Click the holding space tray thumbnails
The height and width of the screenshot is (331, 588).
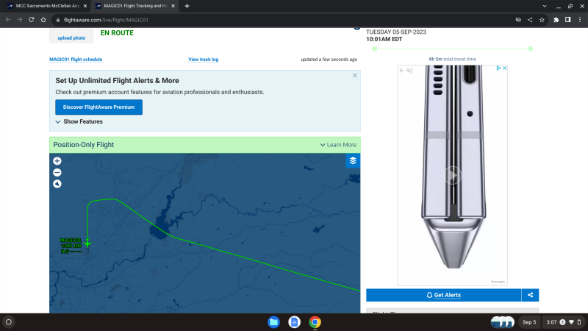503,322
